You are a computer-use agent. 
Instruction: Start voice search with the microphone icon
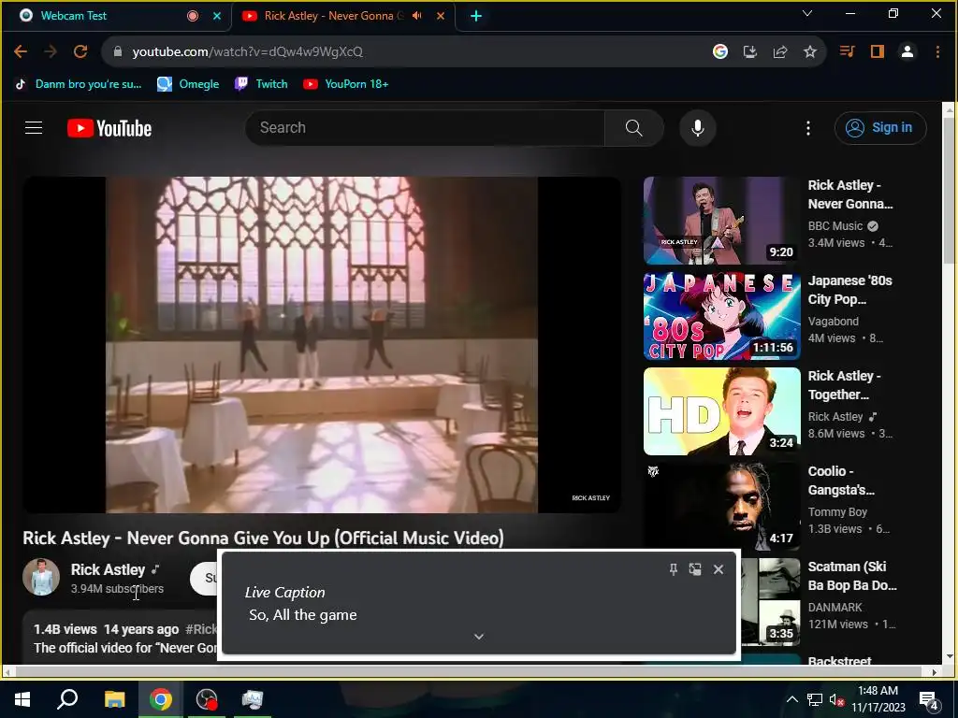coord(698,128)
